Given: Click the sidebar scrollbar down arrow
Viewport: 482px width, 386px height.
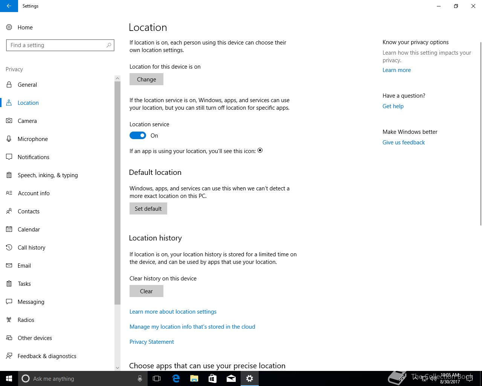Looking at the screenshot, I should tap(117, 368).
